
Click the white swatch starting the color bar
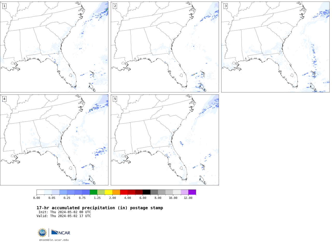tap(40, 192)
